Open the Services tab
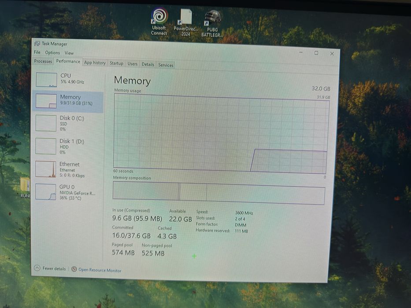 (166, 65)
